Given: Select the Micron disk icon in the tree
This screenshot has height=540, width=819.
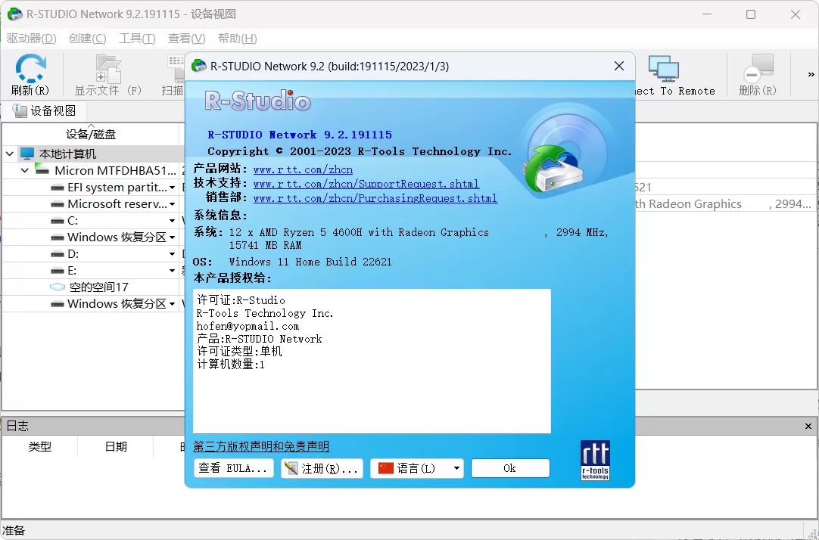Looking at the screenshot, I should [42, 169].
